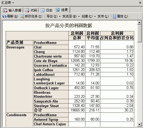143x128 pixels.
Task: Click the 刷新 refresh icon
Action: [x=4, y=16]
